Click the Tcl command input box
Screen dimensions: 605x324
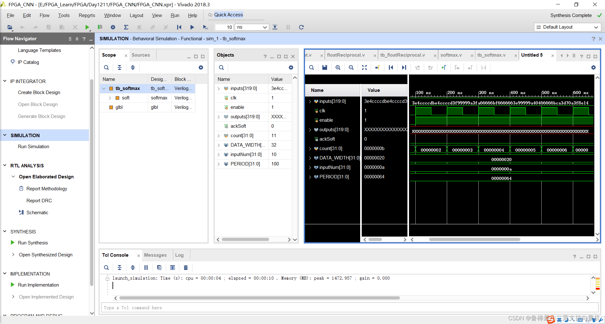click(349, 308)
